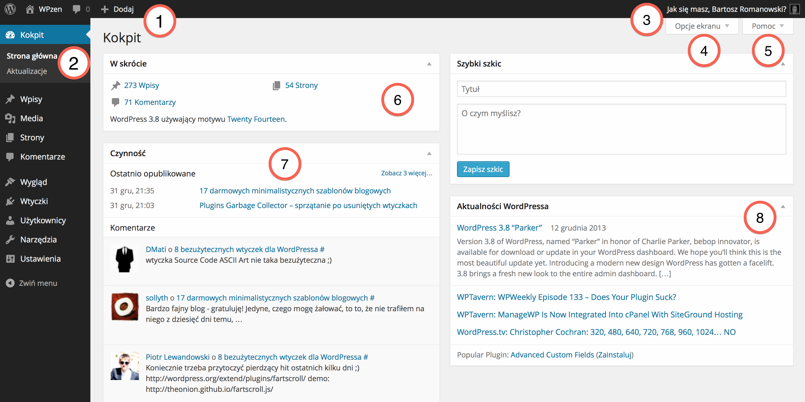This screenshot has height=402, width=805.
Task: Collapse the Czynność widget
Action: [429, 153]
